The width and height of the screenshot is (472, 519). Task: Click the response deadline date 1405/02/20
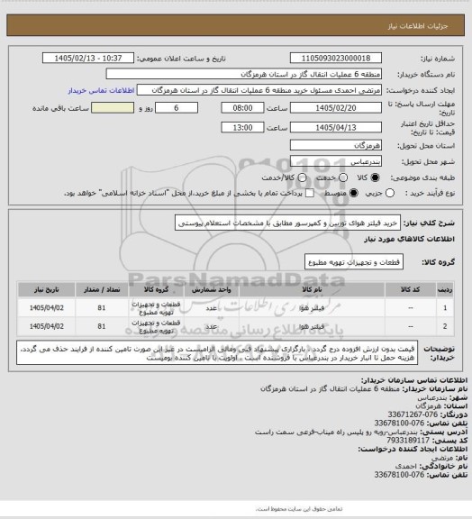(336, 108)
